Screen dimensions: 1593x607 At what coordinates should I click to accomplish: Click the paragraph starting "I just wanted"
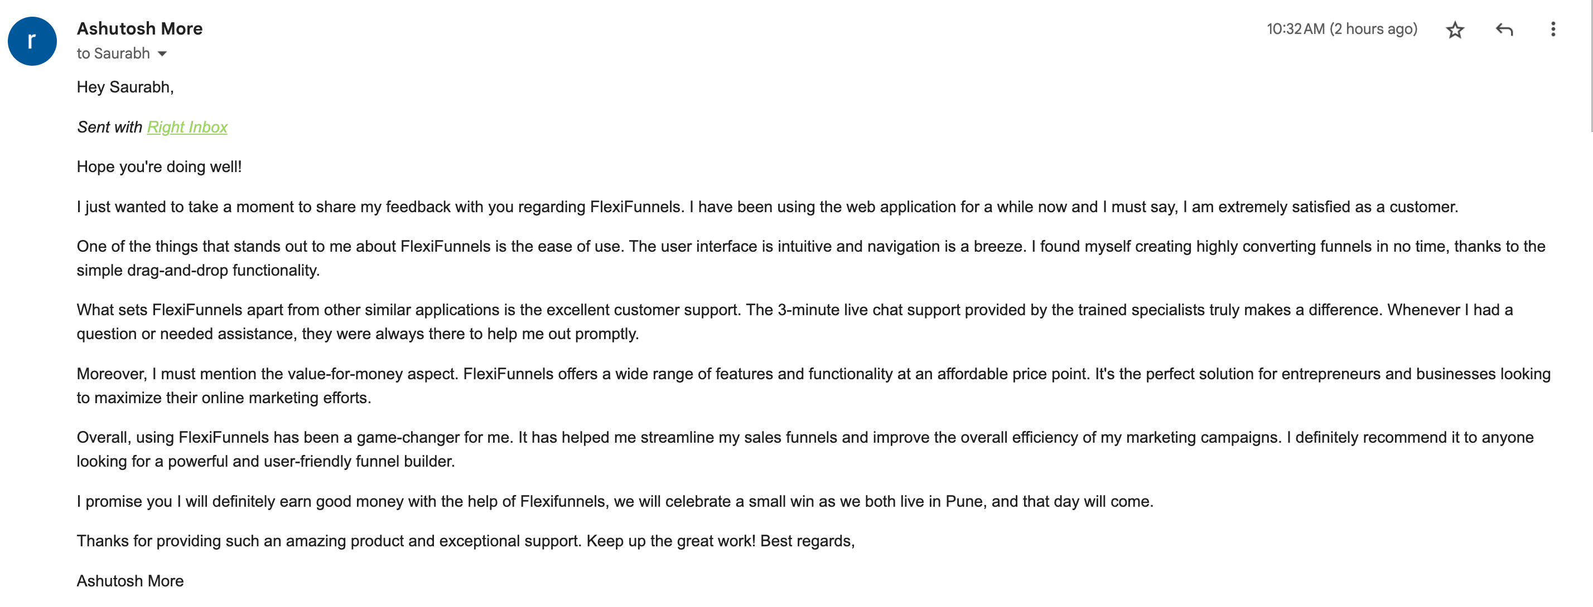(x=767, y=207)
